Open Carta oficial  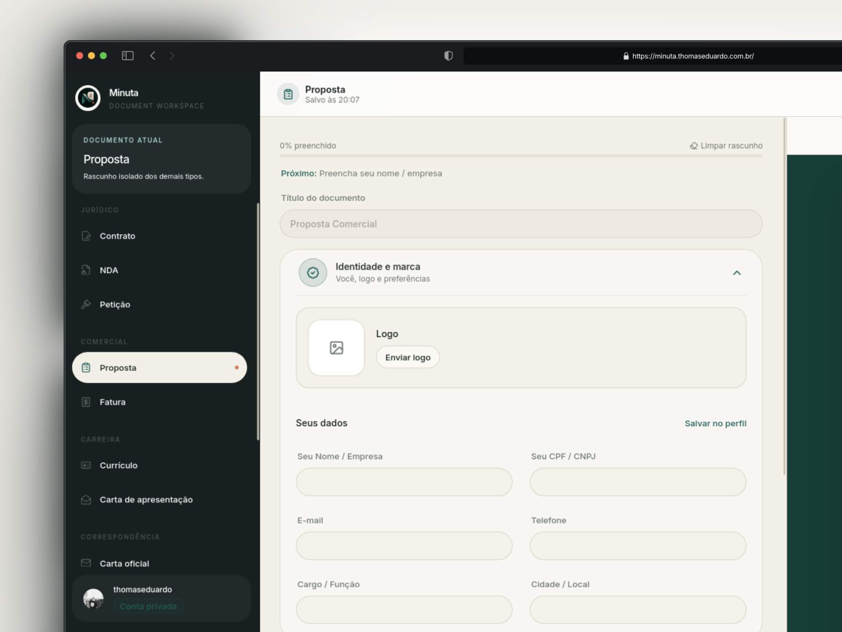tap(159, 563)
